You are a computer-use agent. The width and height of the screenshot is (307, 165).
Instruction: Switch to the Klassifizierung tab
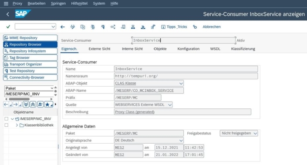pos(243,49)
